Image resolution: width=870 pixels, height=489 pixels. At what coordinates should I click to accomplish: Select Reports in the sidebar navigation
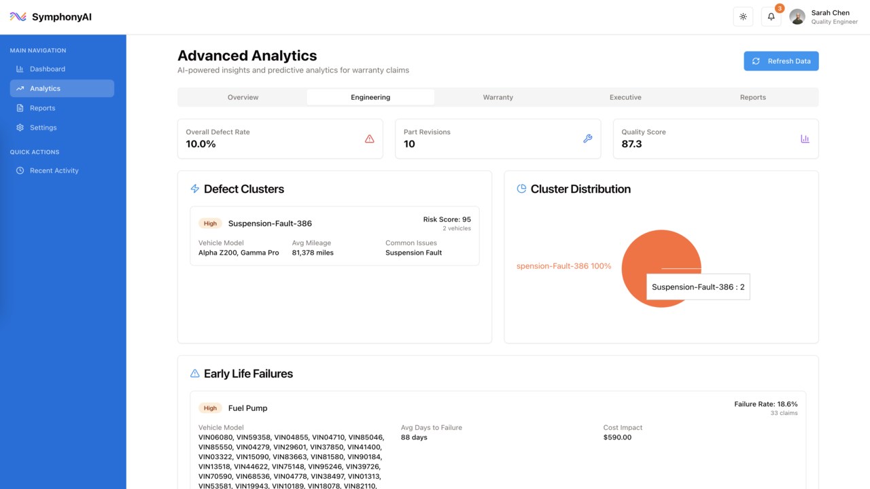click(x=42, y=108)
